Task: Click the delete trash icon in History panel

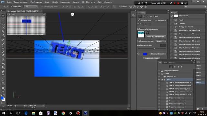Action: click(x=202, y=109)
